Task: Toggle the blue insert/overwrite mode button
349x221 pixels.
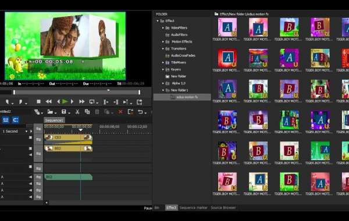Action: [x=6, y=120]
